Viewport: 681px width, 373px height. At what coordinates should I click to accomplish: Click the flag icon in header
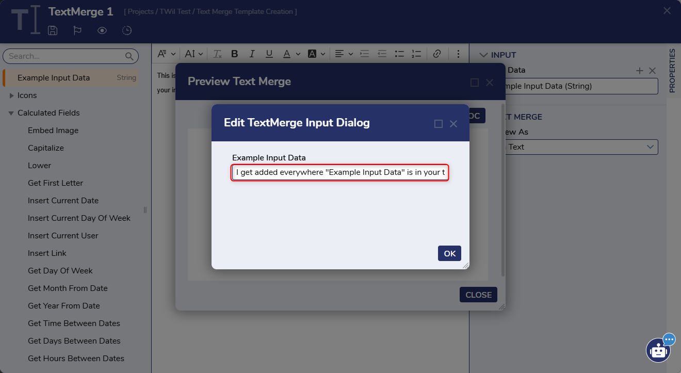click(x=77, y=30)
